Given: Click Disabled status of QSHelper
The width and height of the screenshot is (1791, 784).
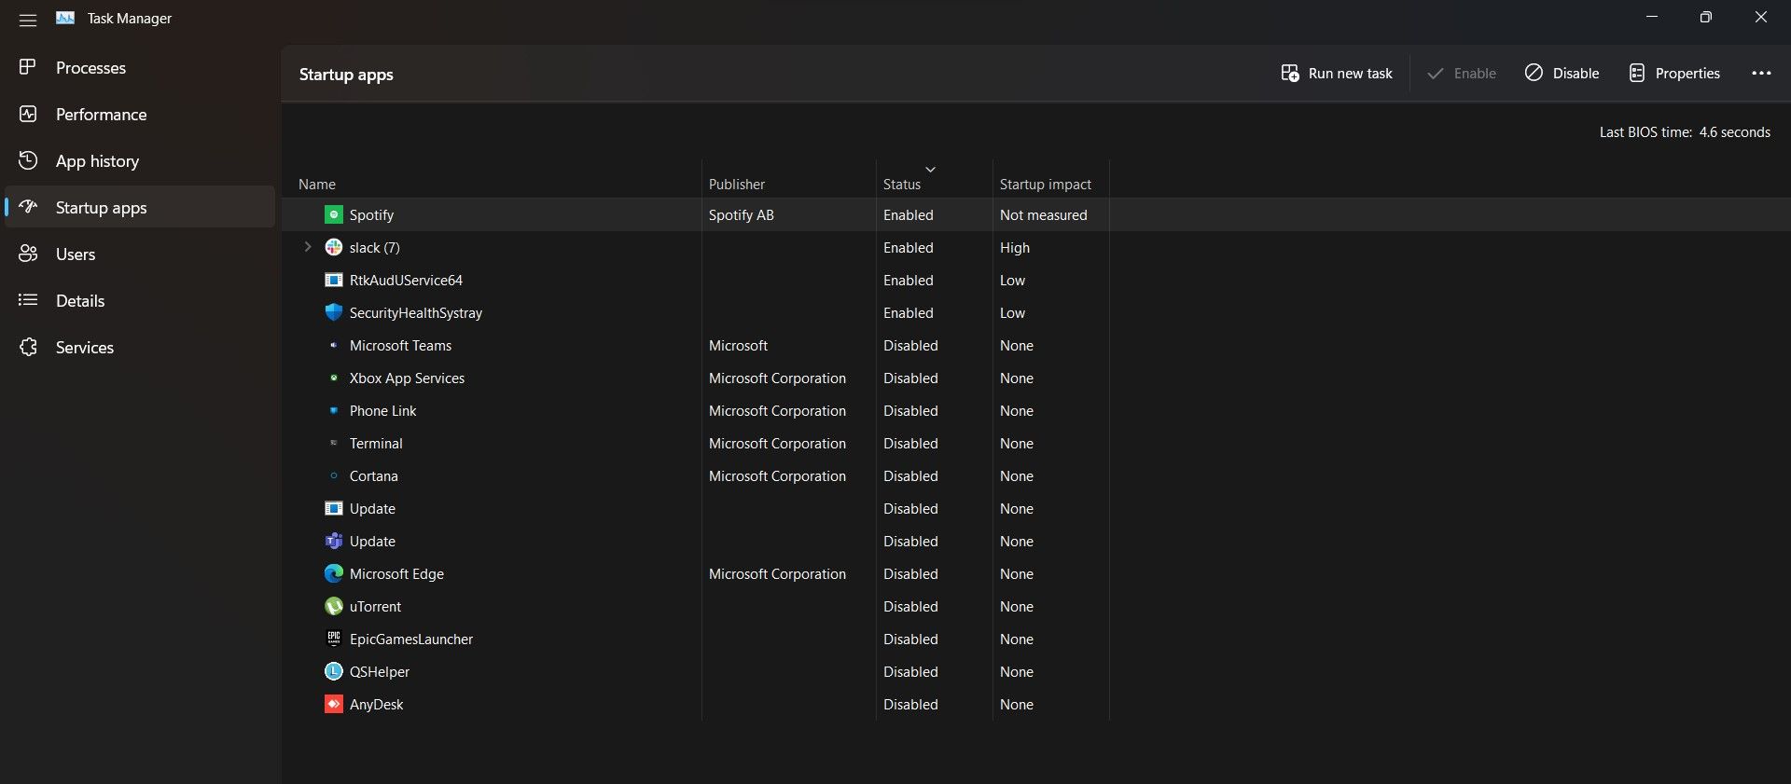Looking at the screenshot, I should pyautogui.click(x=910, y=671).
